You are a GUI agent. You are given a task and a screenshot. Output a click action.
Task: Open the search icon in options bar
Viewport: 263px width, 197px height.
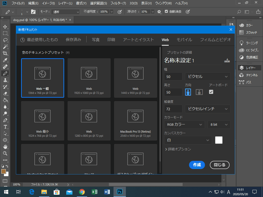239,12
